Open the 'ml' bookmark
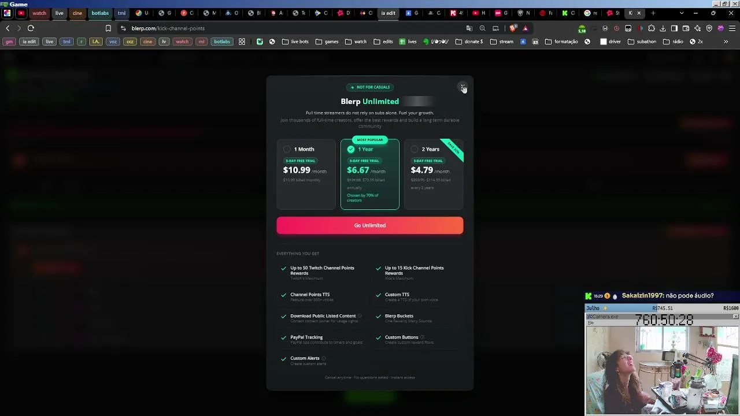 point(201,42)
